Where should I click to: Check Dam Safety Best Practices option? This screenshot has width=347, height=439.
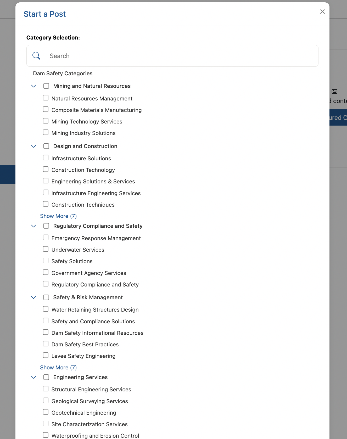click(x=46, y=344)
